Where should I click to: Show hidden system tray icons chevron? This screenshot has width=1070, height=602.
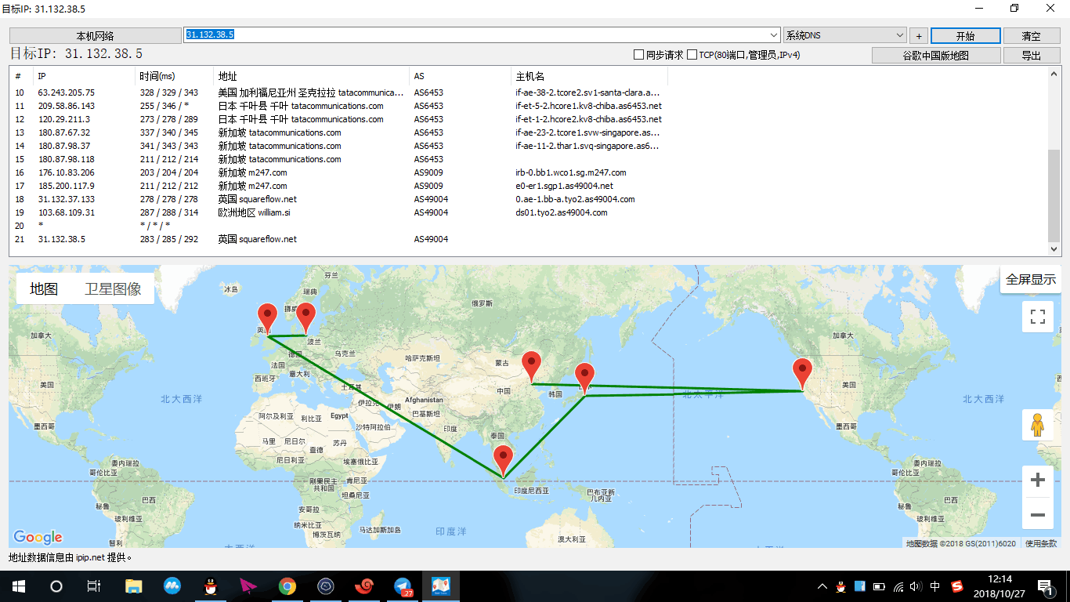pyautogui.click(x=822, y=586)
